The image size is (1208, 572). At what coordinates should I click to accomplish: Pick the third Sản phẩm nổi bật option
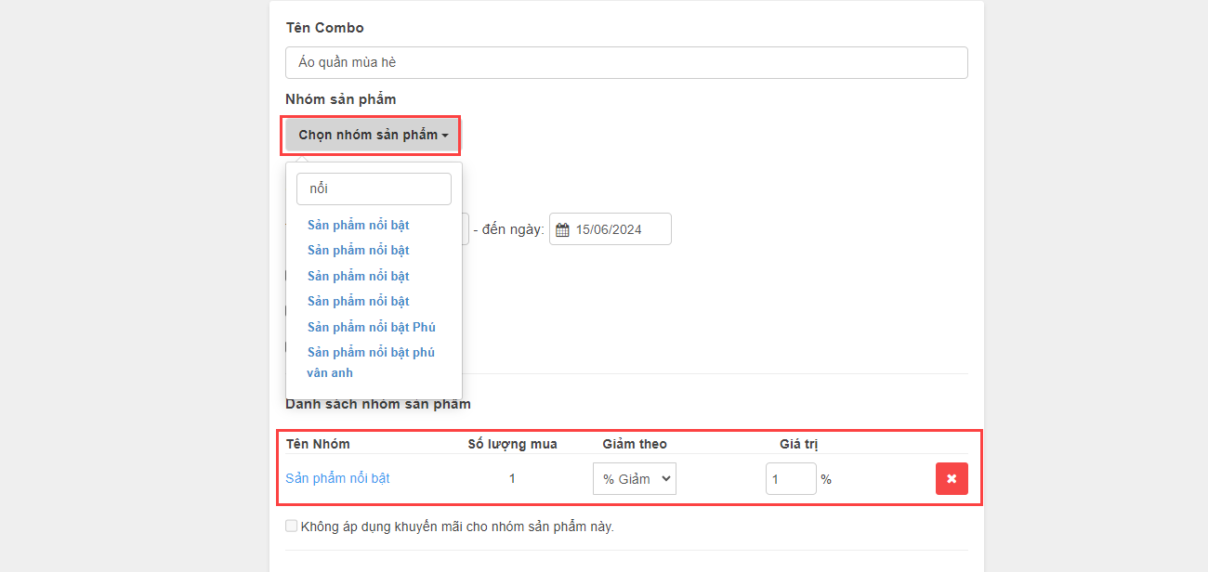[358, 276]
